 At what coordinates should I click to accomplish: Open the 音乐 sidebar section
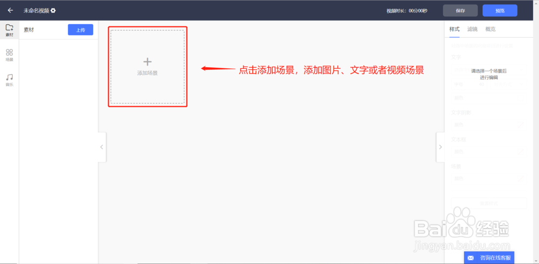[x=9, y=80]
